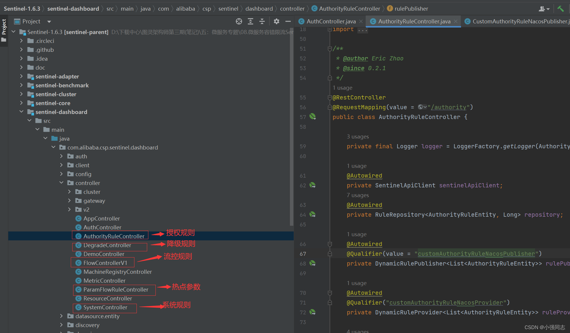Click Spring bean gutter icon beside sentinelApiClient

pyautogui.click(x=313, y=185)
